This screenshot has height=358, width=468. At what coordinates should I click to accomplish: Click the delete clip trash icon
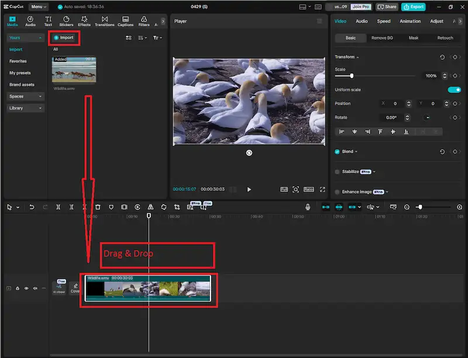tap(98, 207)
